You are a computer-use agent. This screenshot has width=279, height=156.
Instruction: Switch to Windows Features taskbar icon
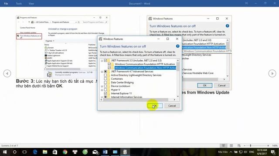[x=125, y=152]
